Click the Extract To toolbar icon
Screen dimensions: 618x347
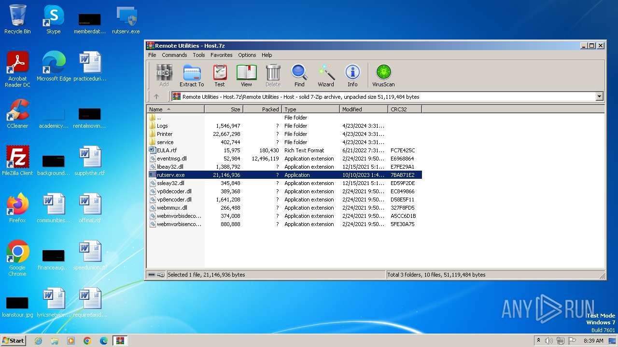(192, 76)
